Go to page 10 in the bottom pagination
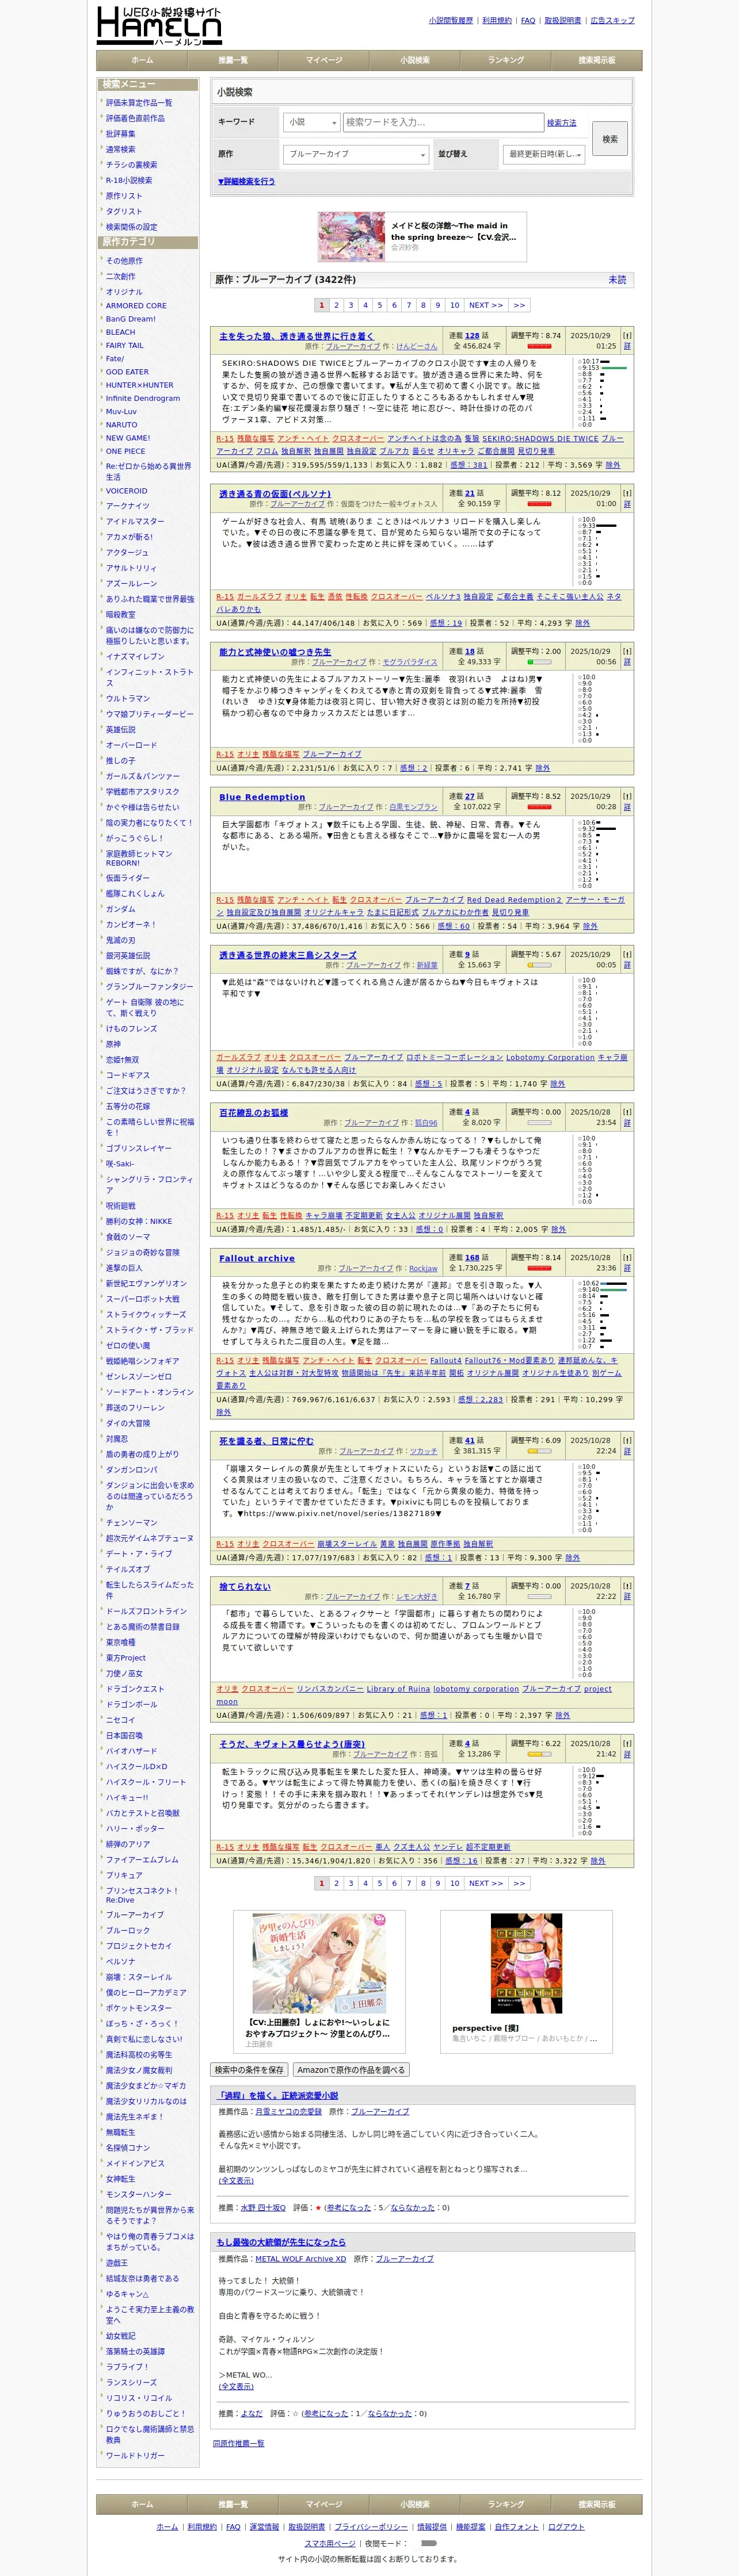Image resolution: width=739 pixels, height=2576 pixels. coord(455,1883)
